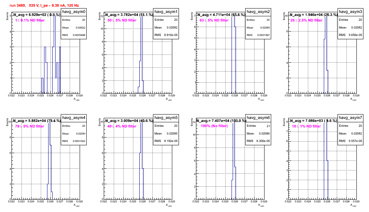This screenshot has width=369, height=212.
Task: Select the havg_asym1 stats box title
Action: click(x=166, y=12)
